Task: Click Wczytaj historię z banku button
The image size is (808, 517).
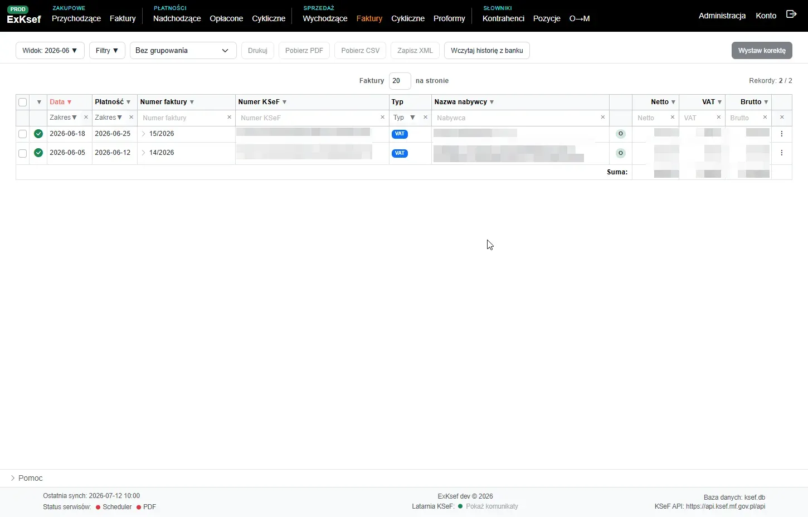Action: (487, 50)
